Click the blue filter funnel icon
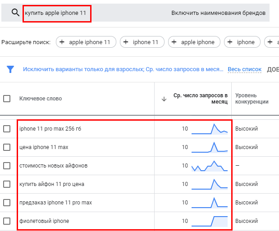Viewport: 279px width, 231px height. point(10,69)
